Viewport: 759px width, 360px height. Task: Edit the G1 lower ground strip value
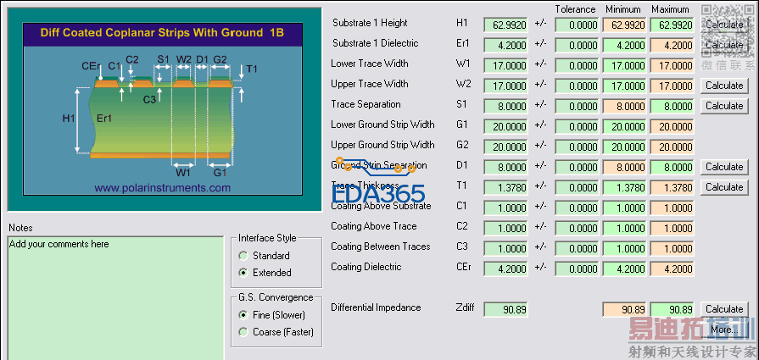(x=505, y=126)
